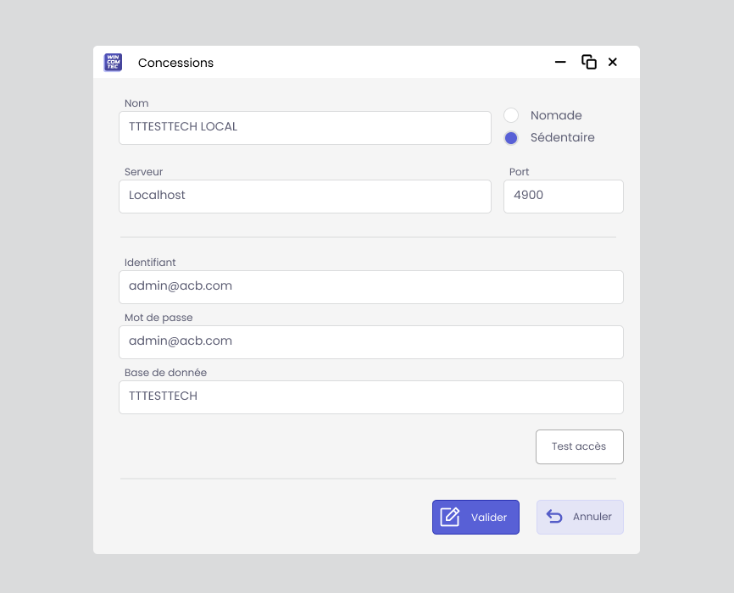
Task: Click the Sédentaire option label
Action: (562, 137)
